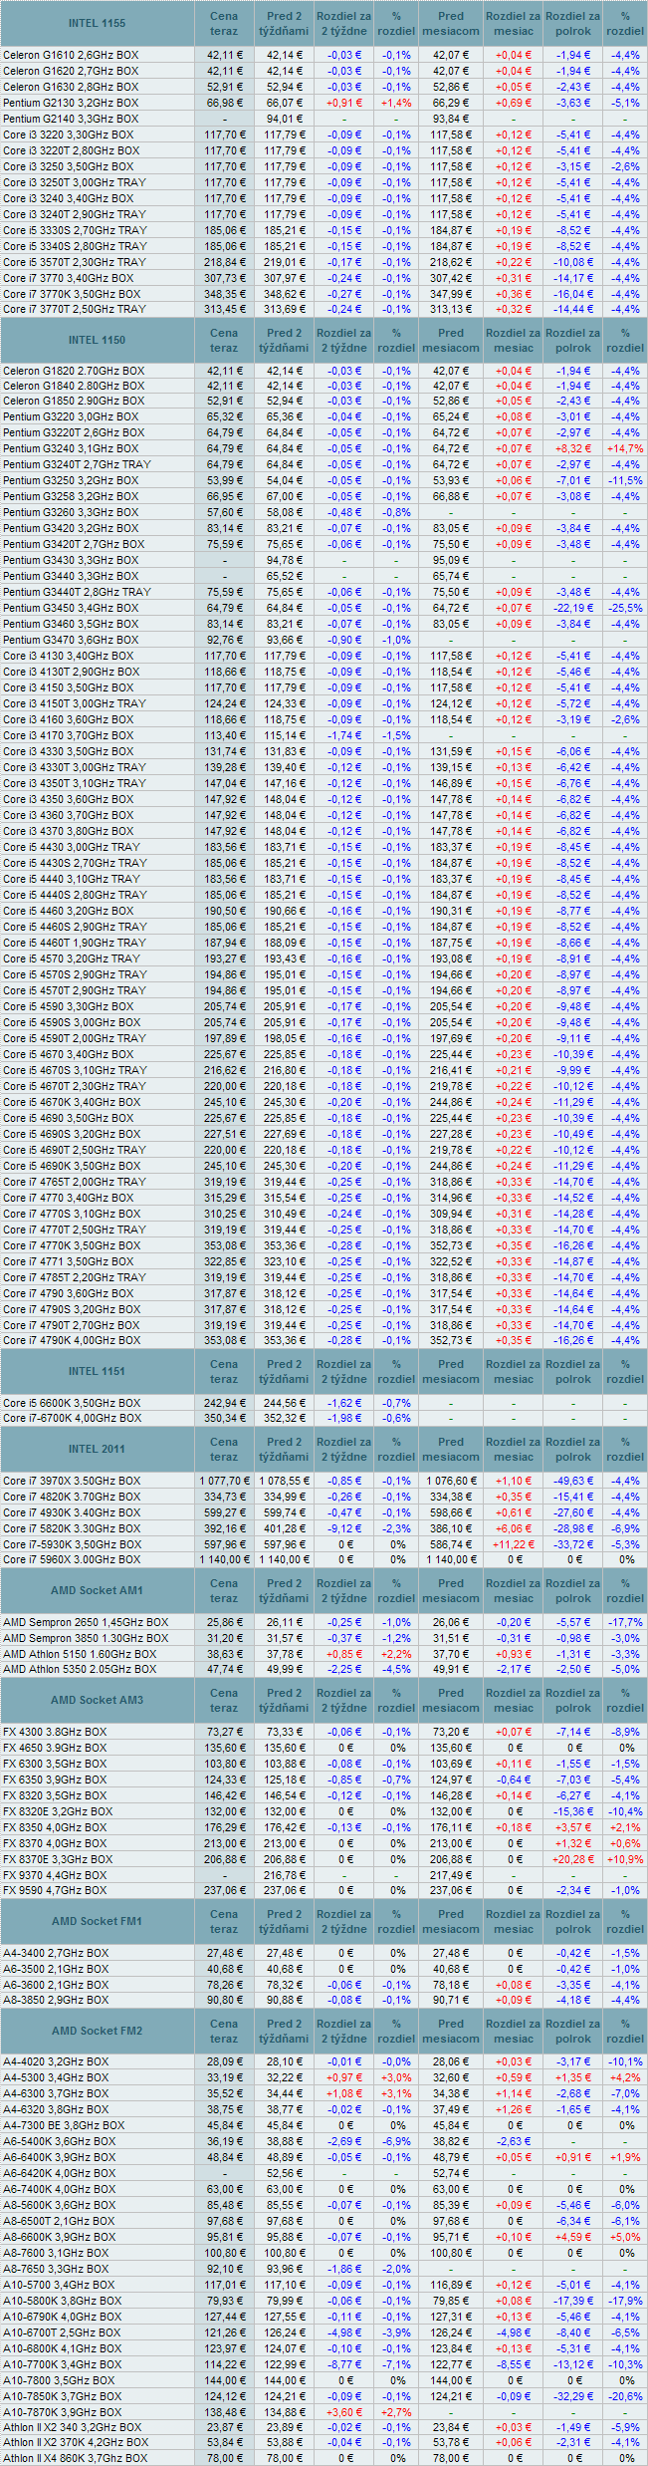The image size is (648, 2466).
Task: Click the 216,78 € two-weeks-ago price for FX 9370
Action: click(285, 1875)
